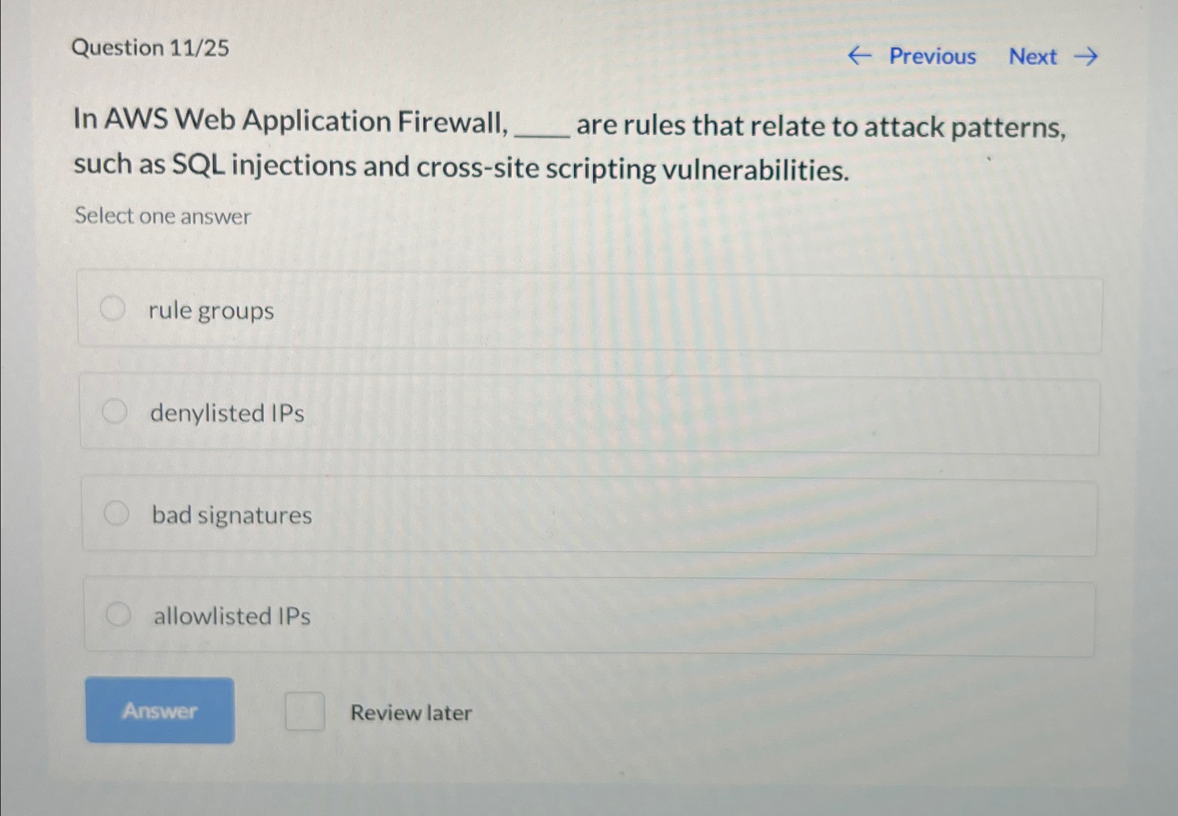Submit your answer with the Answer button

(160, 711)
